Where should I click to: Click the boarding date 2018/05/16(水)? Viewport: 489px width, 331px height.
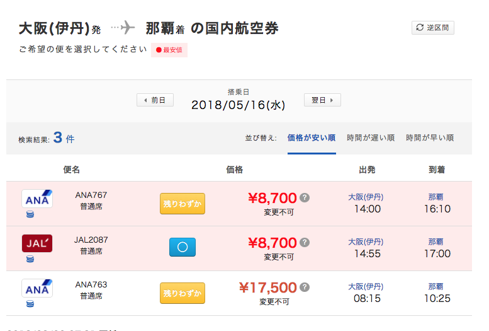coord(239,105)
